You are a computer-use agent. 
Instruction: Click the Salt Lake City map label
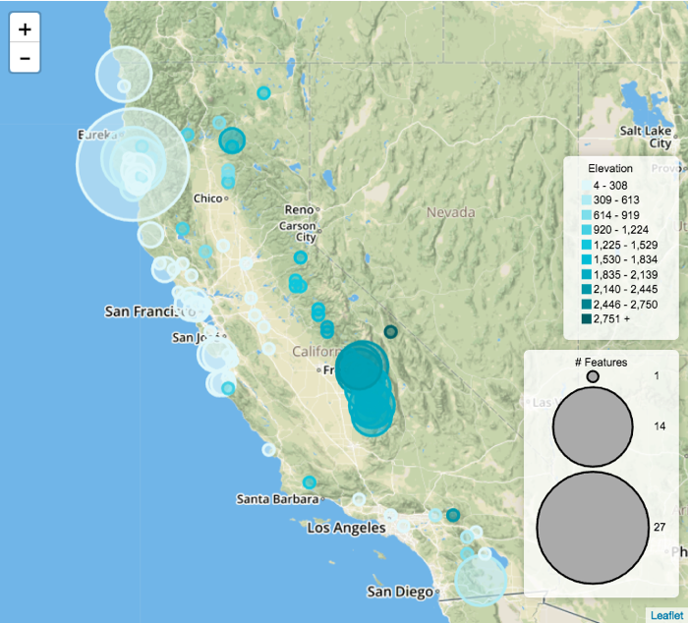[646, 137]
